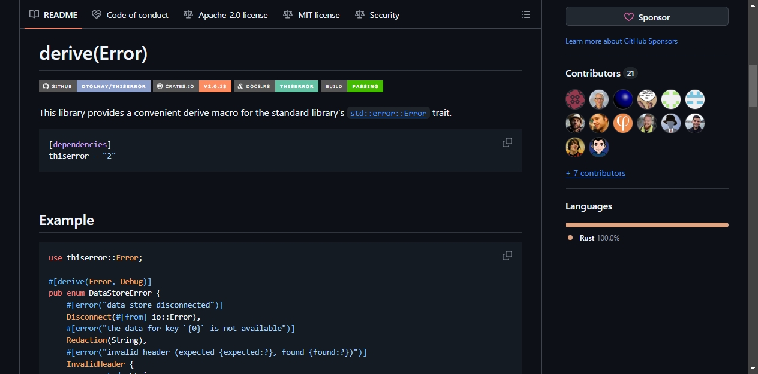Click the [dependencies] code line
This screenshot has height=374, width=758.
click(80, 144)
